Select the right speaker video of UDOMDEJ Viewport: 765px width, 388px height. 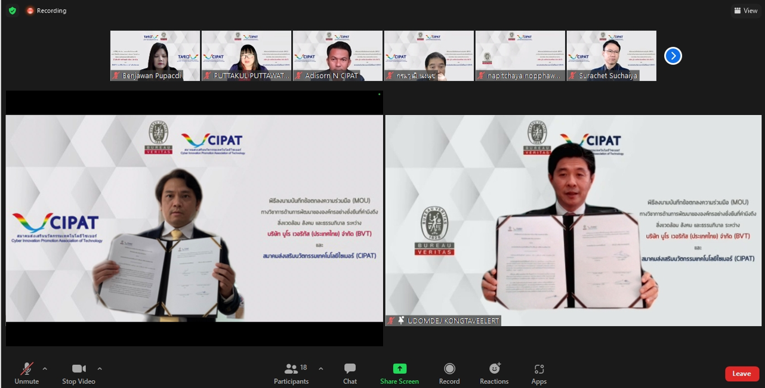(573, 221)
